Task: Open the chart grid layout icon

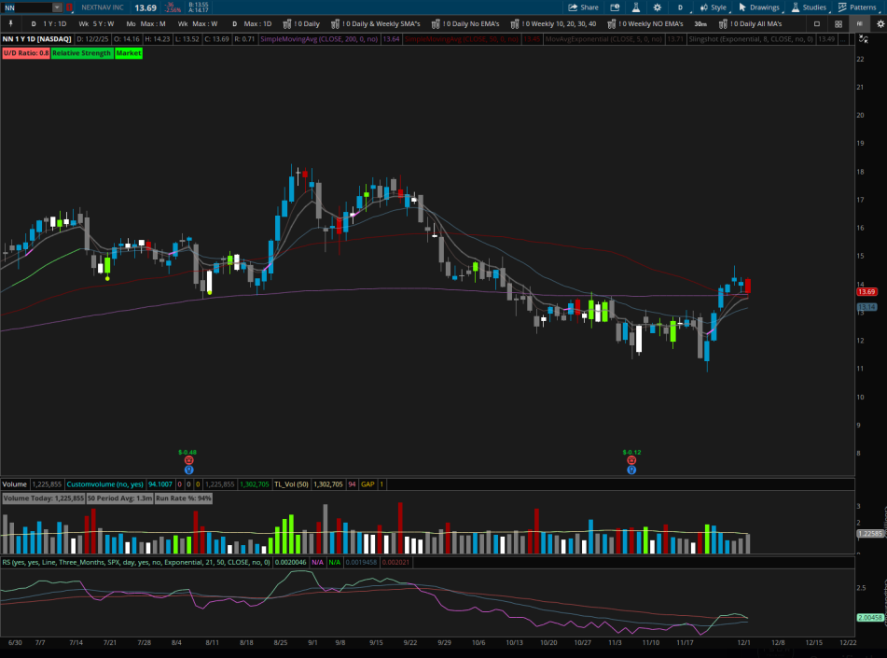Action: pyautogui.click(x=838, y=23)
